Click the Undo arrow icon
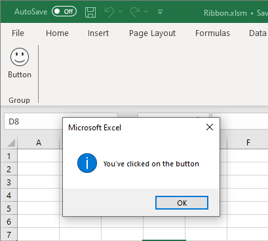Viewport: 268px width, 241px height. 109,12
